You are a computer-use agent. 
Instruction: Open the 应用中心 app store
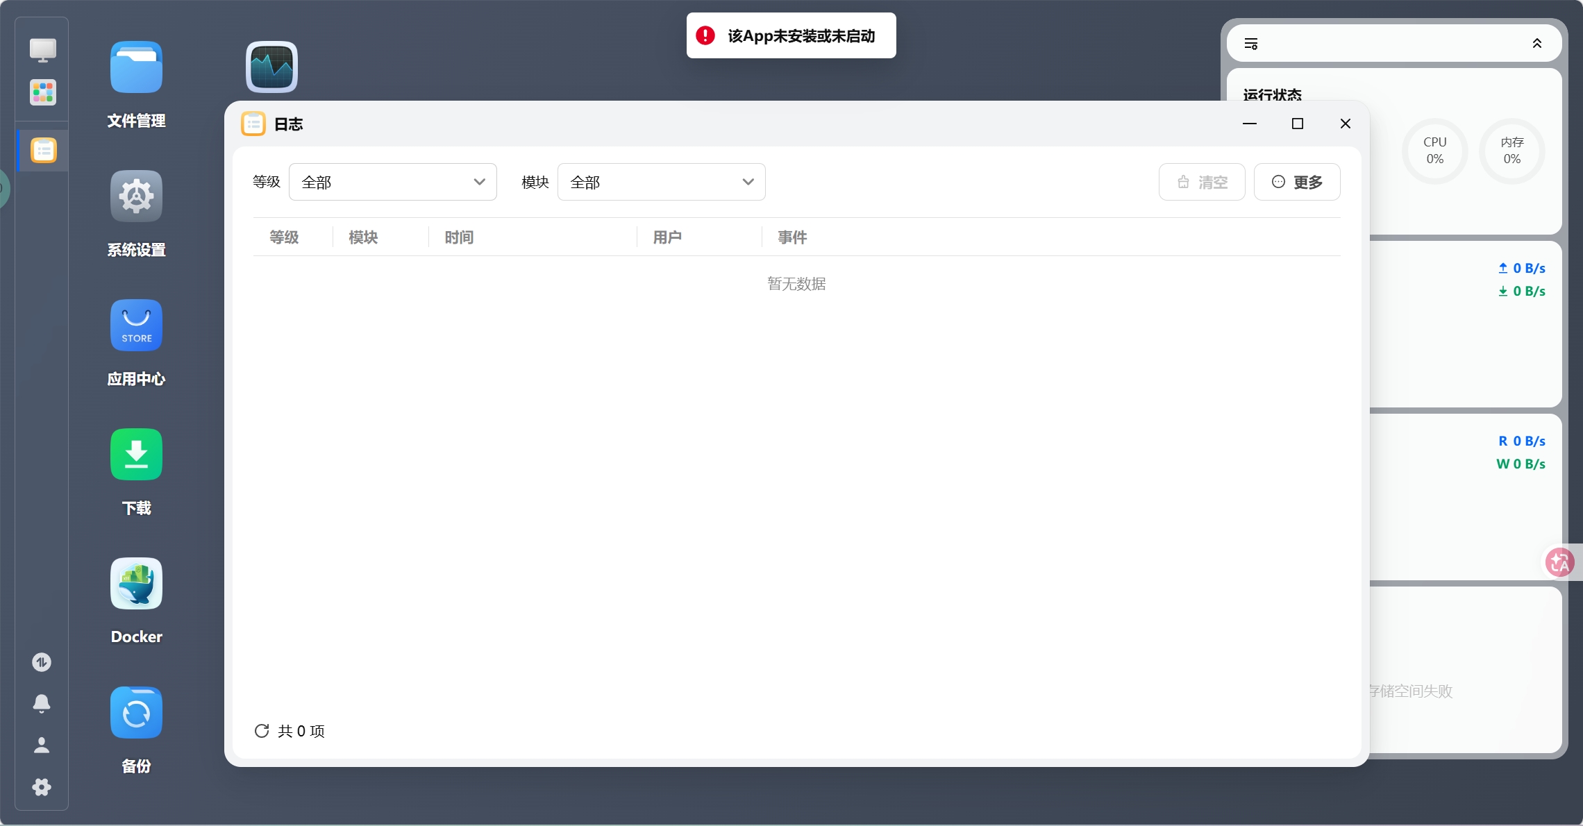[135, 325]
